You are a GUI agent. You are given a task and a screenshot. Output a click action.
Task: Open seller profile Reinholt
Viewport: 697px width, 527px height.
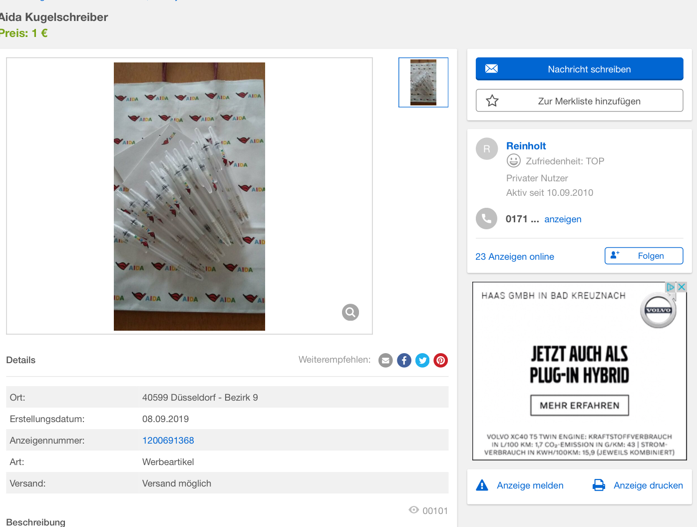526,146
